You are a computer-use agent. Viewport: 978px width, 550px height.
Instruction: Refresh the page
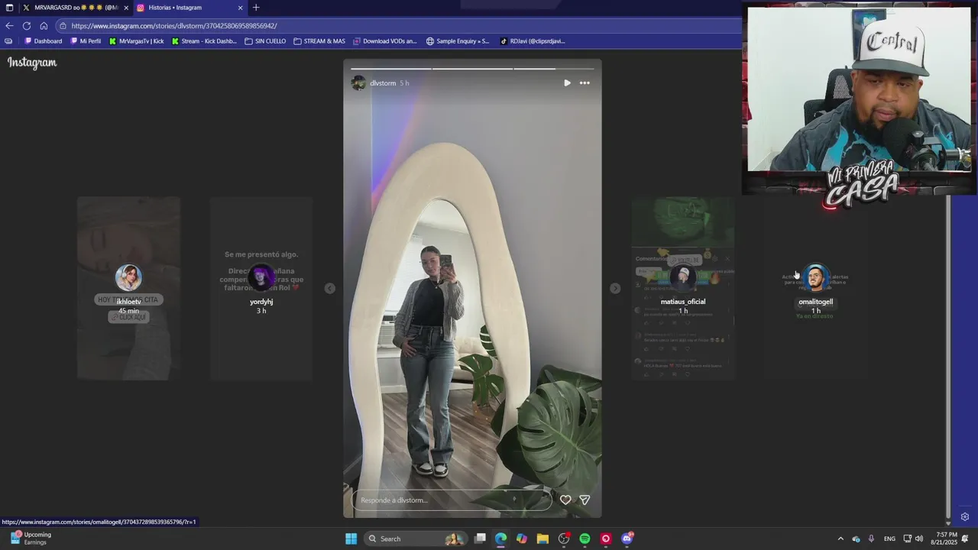[x=27, y=25]
